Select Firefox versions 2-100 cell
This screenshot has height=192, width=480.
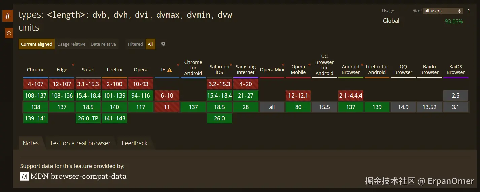[114, 84]
